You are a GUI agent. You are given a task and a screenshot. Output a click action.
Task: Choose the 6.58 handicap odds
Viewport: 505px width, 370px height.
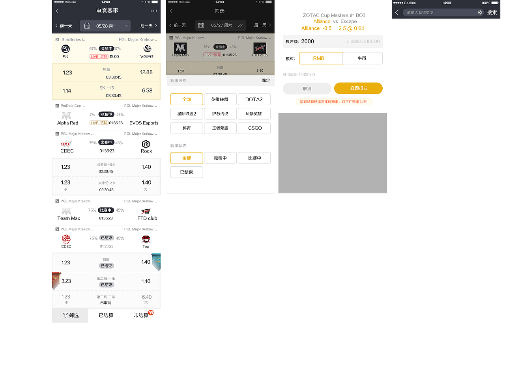(147, 91)
